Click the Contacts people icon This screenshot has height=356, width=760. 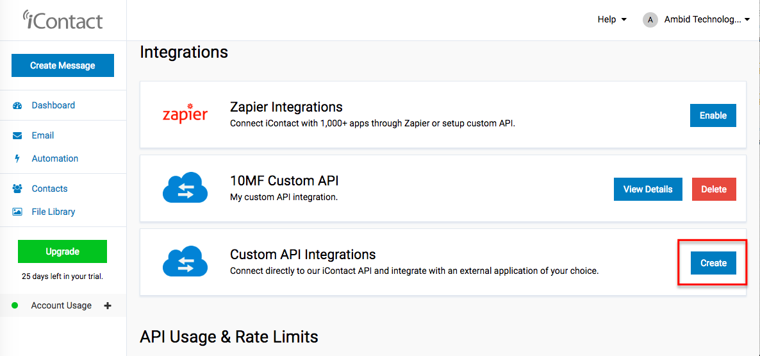tap(17, 189)
